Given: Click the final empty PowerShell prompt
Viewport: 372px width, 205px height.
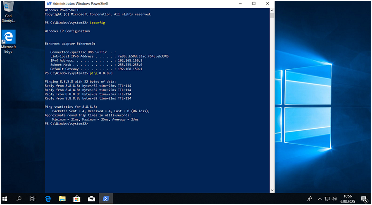Looking at the screenshot, I should click(66, 124).
